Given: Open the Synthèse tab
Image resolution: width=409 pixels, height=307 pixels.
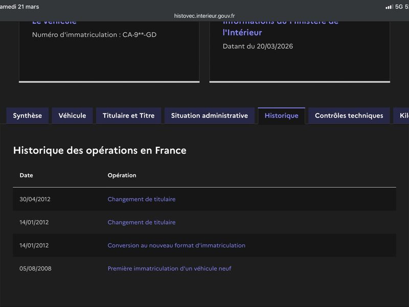Looking at the screenshot, I should pyautogui.click(x=27, y=116).
